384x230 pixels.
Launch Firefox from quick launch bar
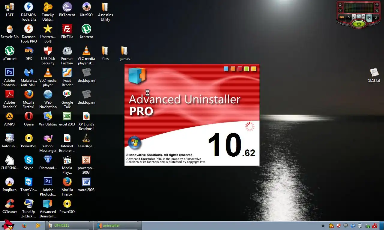point(24,226)
